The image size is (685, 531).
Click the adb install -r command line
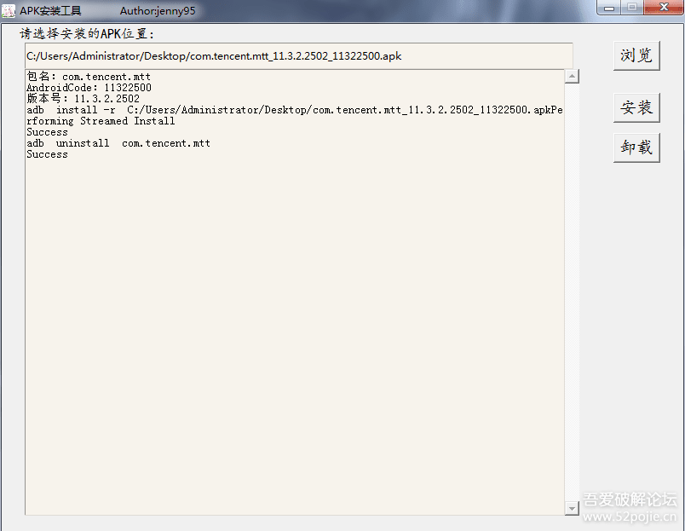tap(295, 110)
